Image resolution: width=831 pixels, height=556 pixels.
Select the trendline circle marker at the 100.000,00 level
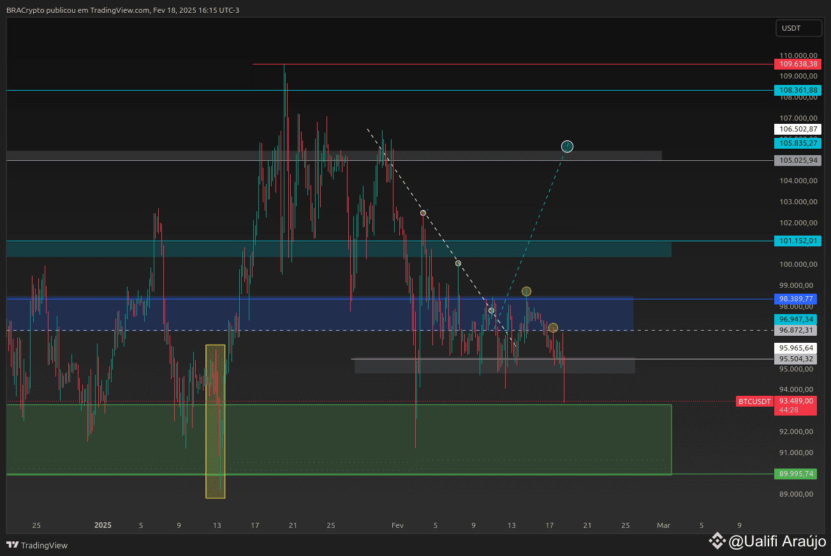click(458, 263)
